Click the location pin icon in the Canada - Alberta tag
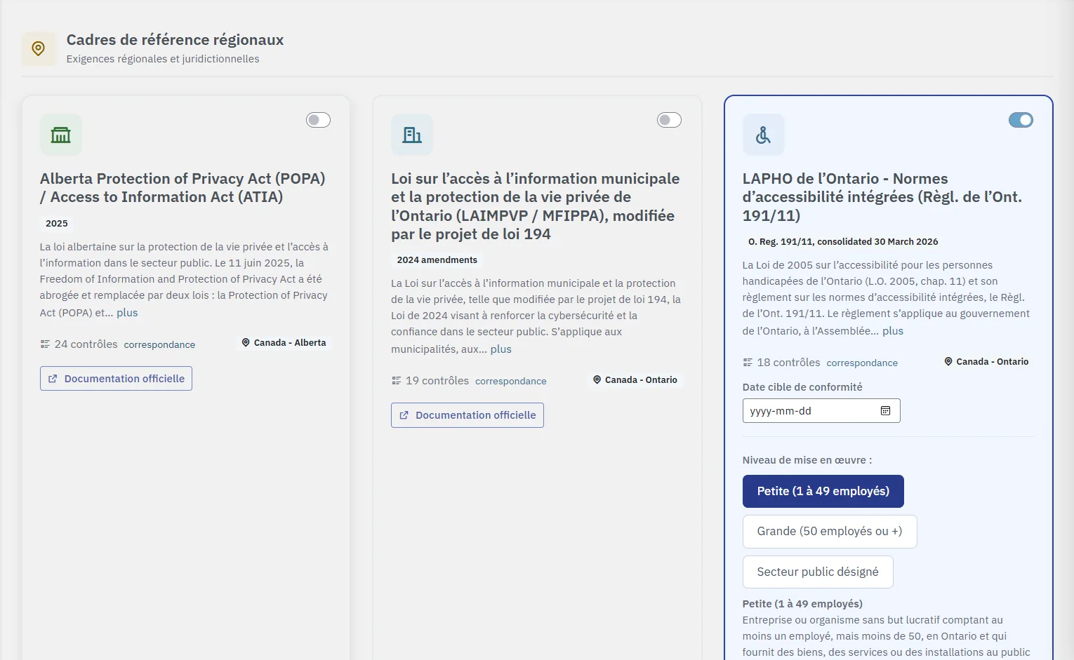This screenshot has height=660, width=1074. pyautogui.click(x=246, y=343)
